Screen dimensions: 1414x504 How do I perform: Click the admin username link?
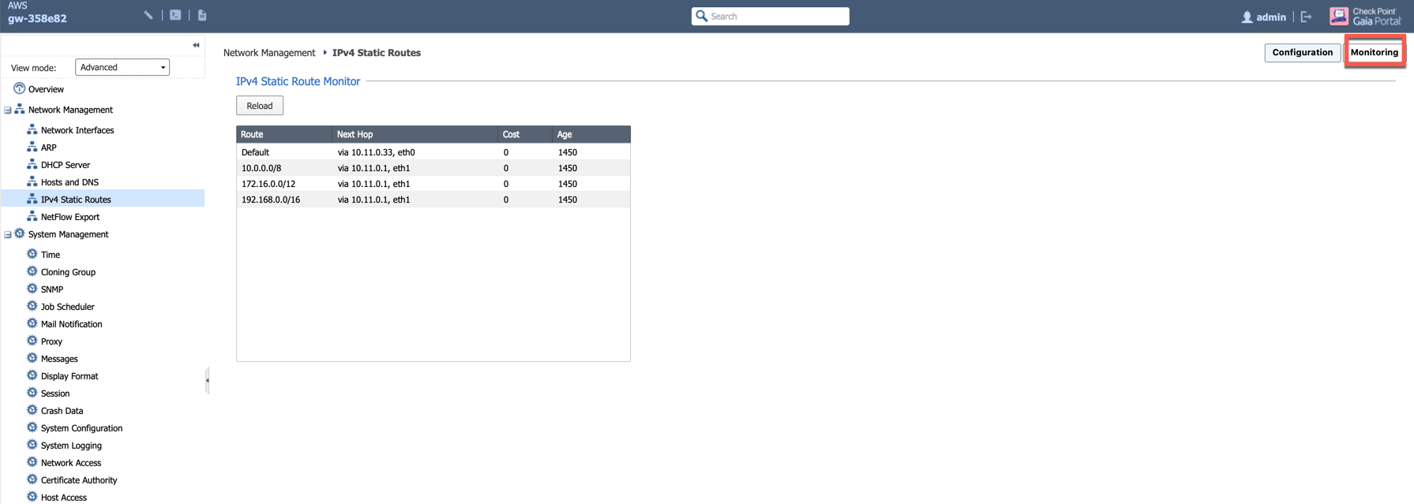tap(1271, 17)
